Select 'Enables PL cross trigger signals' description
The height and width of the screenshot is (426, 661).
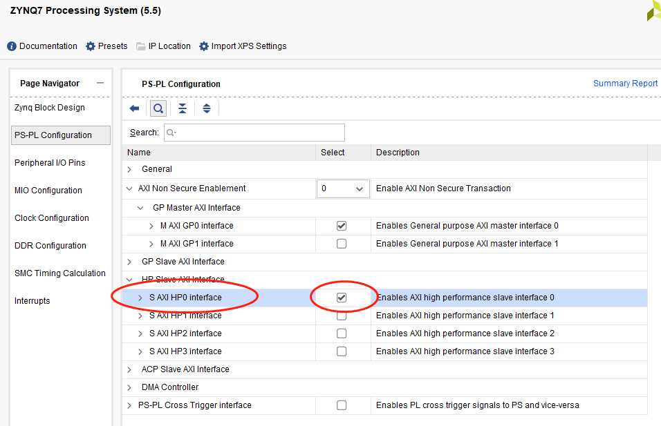point(478,405)
